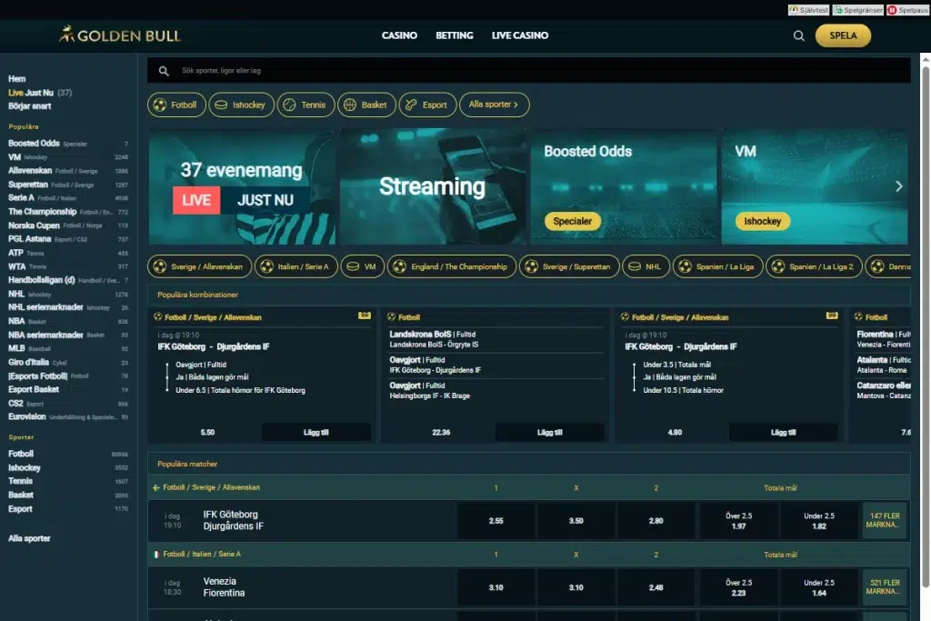Screen dimensions: 931x621
Task: Select Under 2.5 at 1.82
Action: tap(819, 521)
